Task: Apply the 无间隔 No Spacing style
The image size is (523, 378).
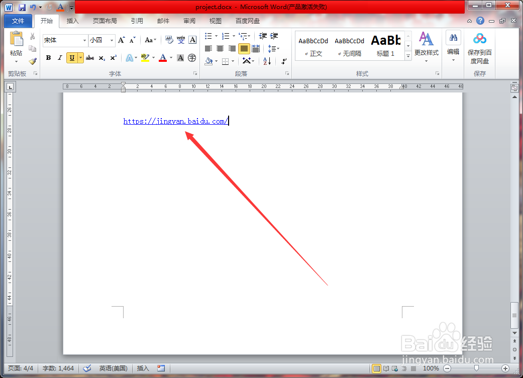Action: pos(349,46)
